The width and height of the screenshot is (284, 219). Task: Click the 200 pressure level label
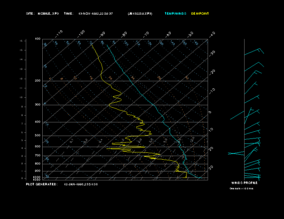point(38,81)
